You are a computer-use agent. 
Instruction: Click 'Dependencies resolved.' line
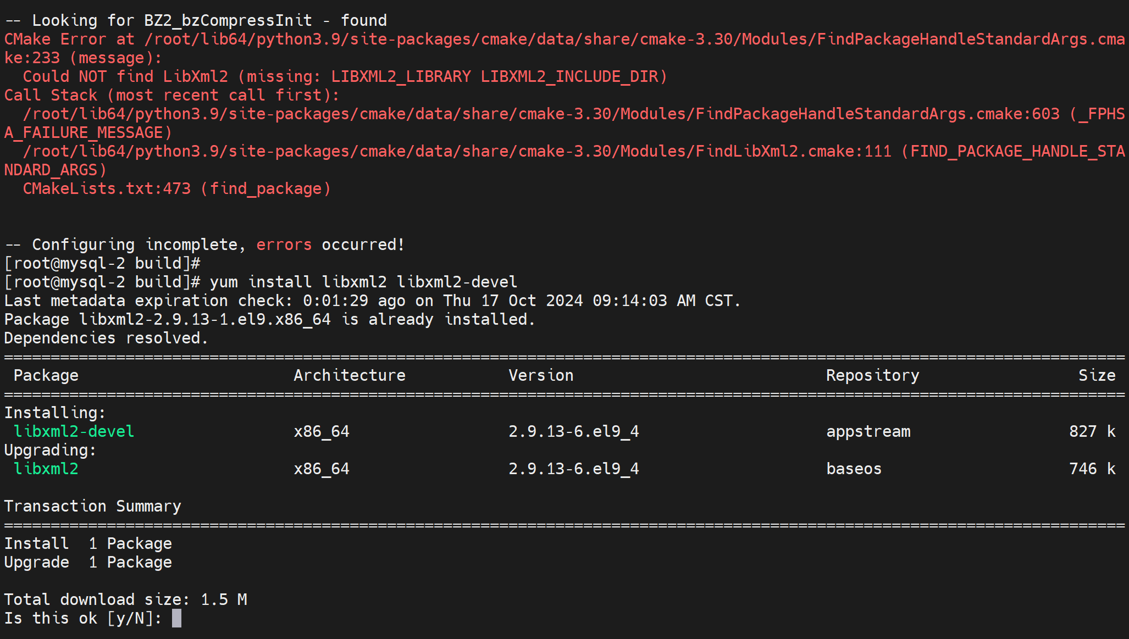[106, 338]
